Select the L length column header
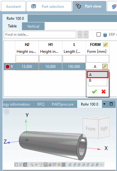The width and height of the screenshot is (117, 171). 74,45
